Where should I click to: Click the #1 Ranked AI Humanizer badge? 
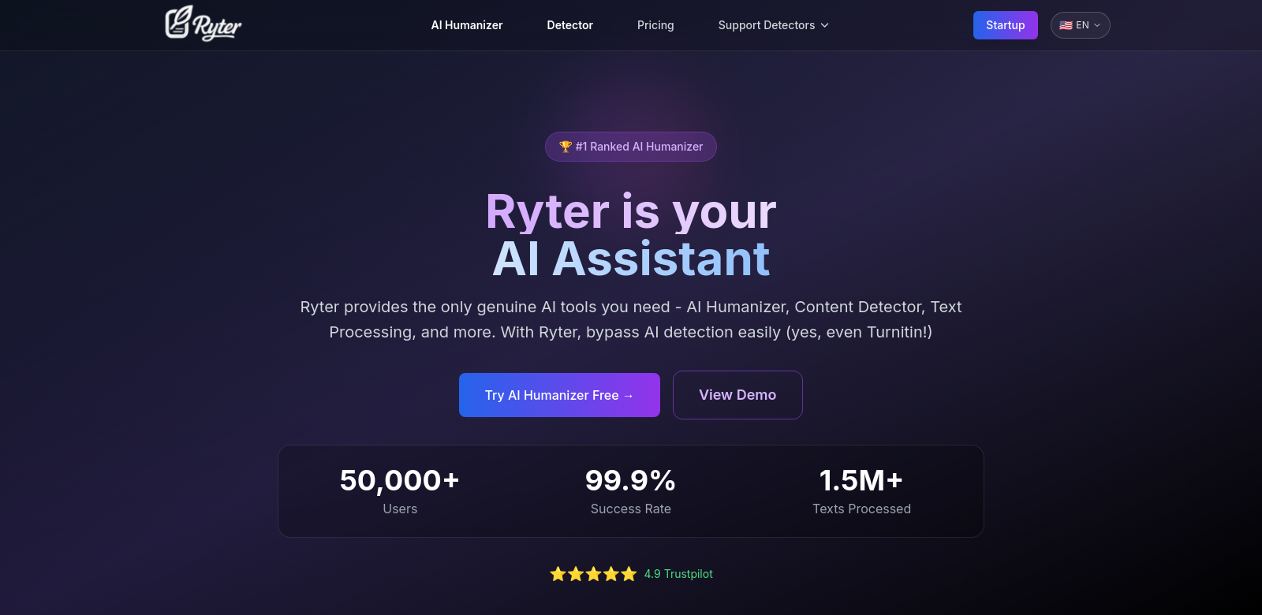[x=631, y=147]
